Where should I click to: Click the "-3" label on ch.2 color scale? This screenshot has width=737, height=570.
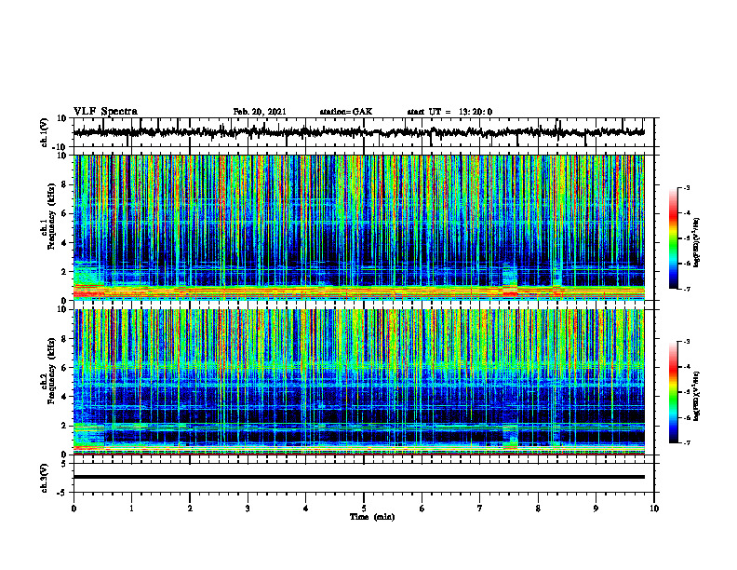[686, 342]
